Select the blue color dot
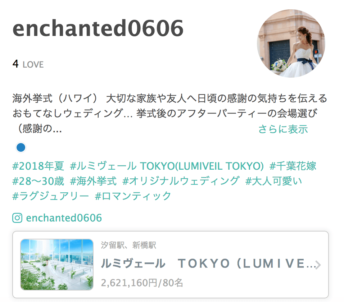The width and height of the screenshot is (344, 302). click(x=21, y=147)
